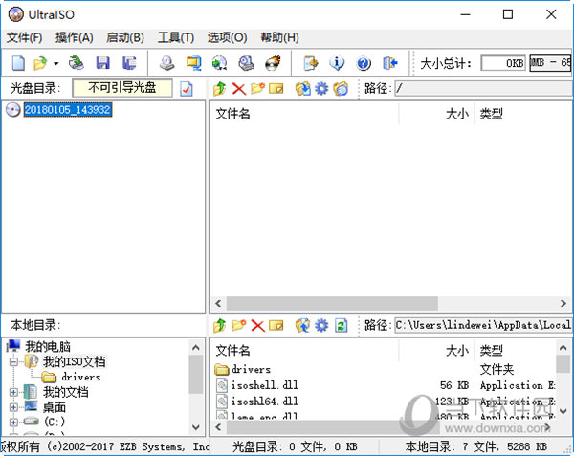Open the 启动(B) menu
Viewport: 574px width, 456px height.
[125, 37]
